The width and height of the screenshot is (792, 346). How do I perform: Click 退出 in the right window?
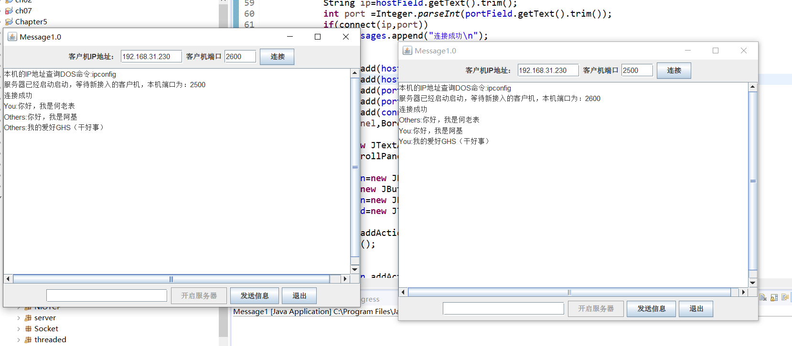696,309
